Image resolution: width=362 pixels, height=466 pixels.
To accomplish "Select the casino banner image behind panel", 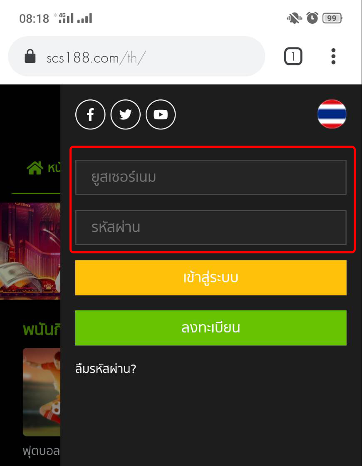I will coord(30,251).
